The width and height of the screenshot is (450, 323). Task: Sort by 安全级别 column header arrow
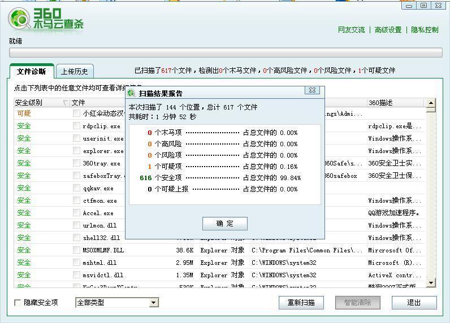click(x=66, y=103)
